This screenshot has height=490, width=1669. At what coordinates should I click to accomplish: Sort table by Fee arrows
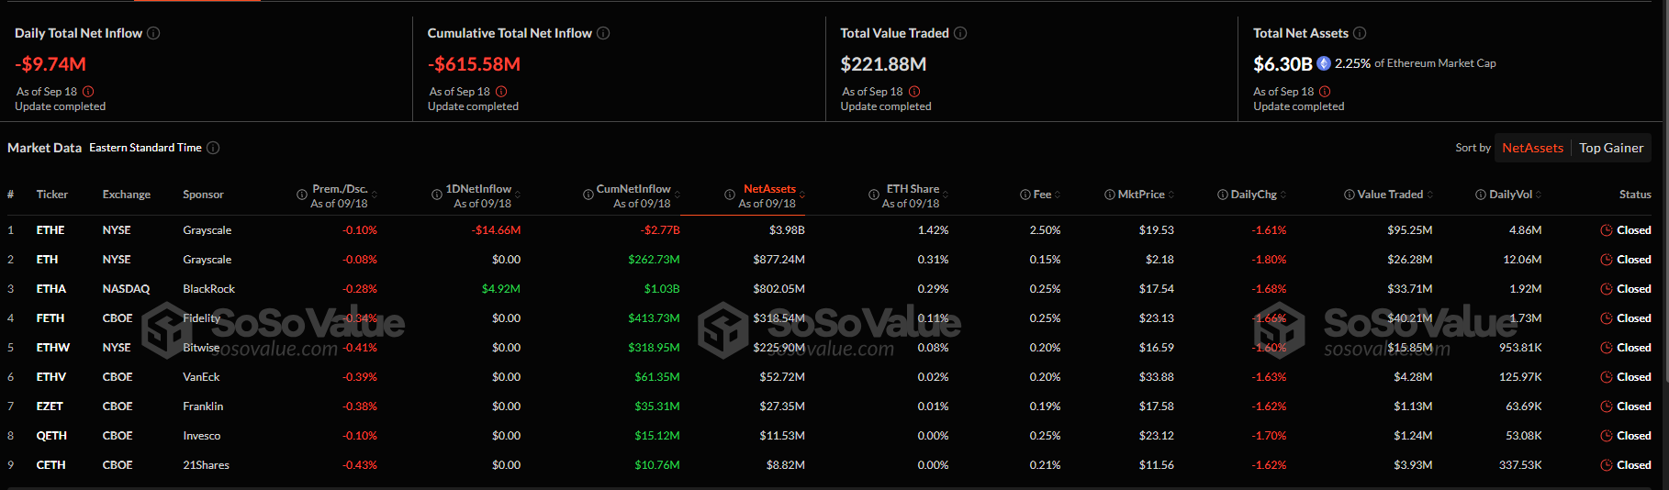tap(1058, 195)
